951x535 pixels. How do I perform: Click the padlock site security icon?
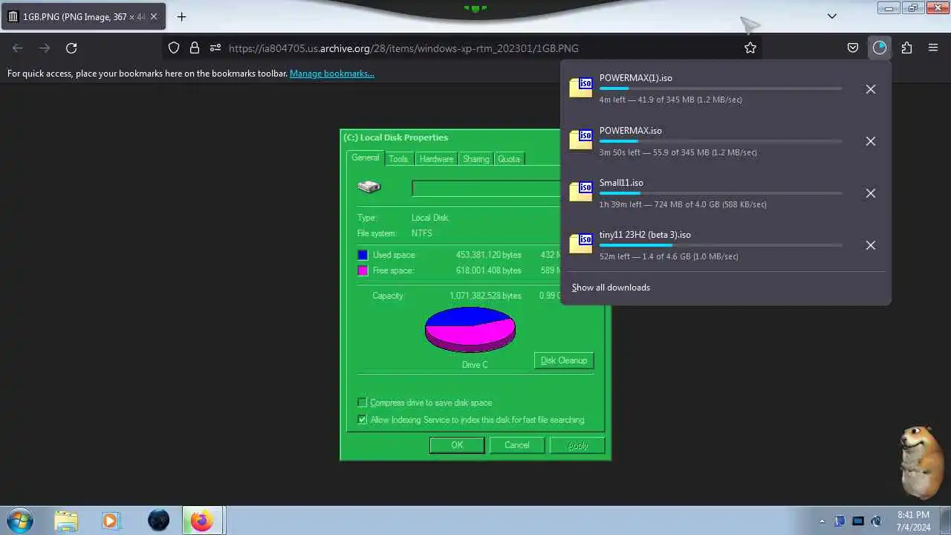pos(195,48)
